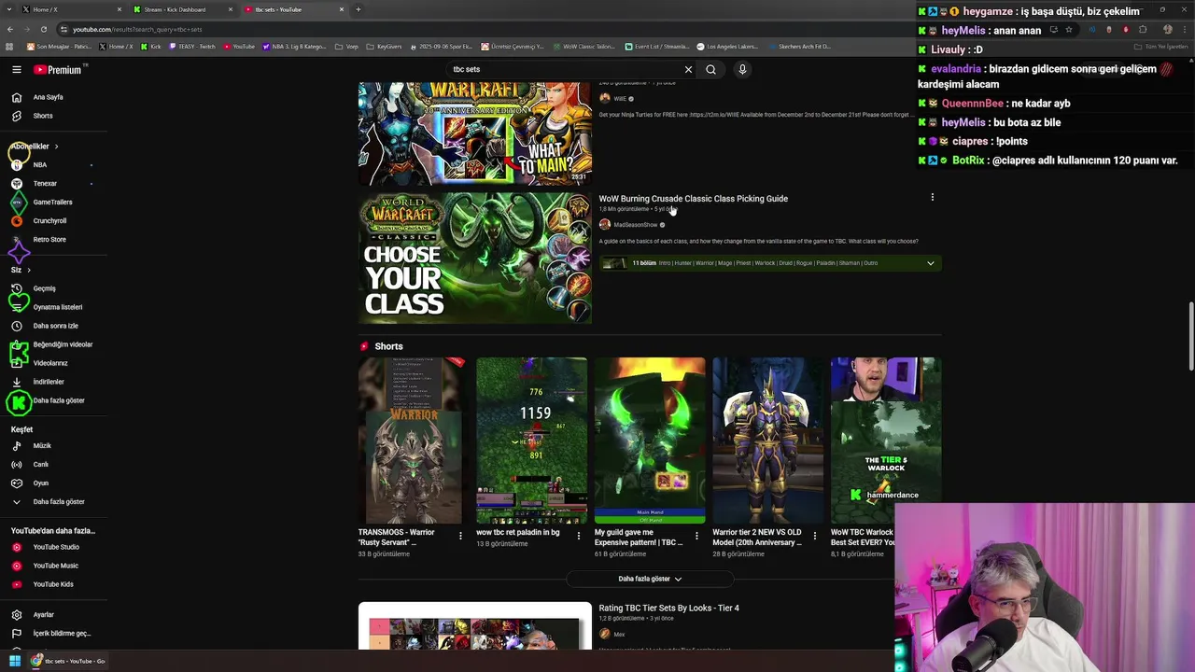The width and height of the screenshot is (1195, 672).
Task: Open options menu for Expensive pattern short
Action: (696, 536)
